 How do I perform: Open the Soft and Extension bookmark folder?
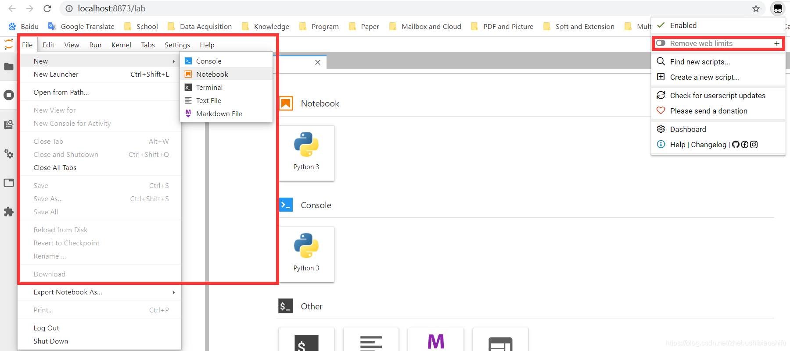(x=579, y=26)
